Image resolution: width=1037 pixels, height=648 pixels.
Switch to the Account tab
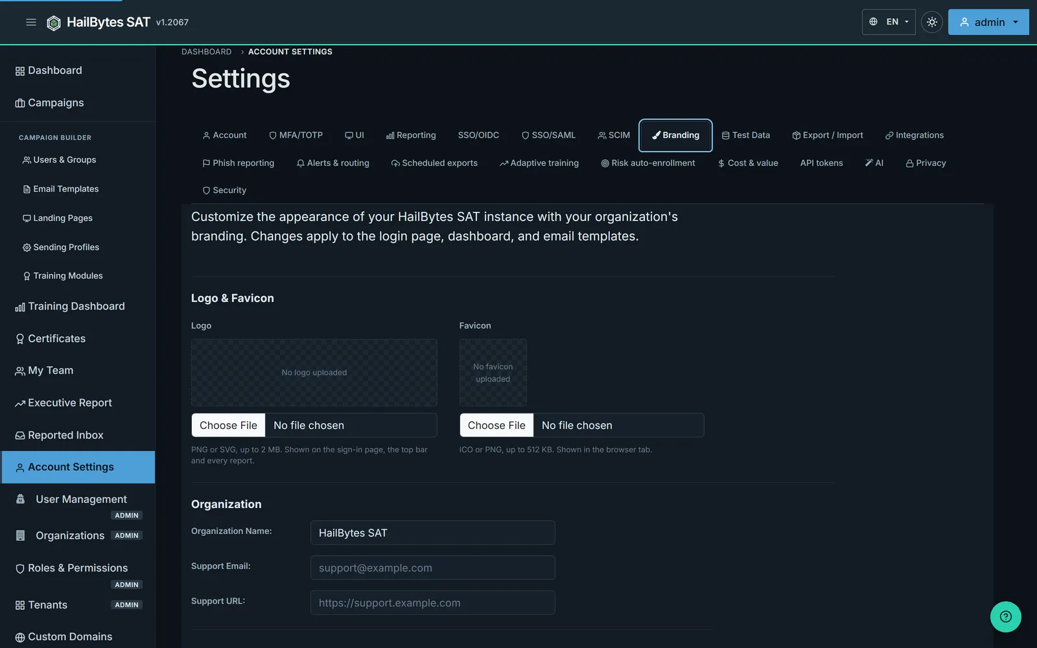(224, 135)
